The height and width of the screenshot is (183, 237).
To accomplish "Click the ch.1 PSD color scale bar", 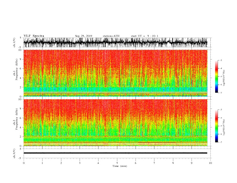I will click(x=217, y=77).
